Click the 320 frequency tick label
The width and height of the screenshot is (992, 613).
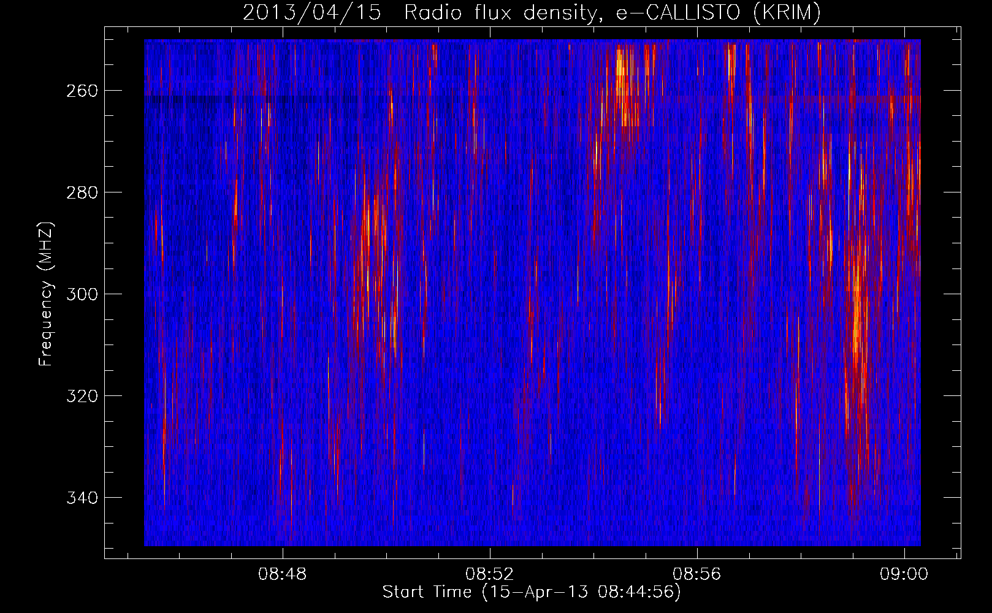[82, 396]
